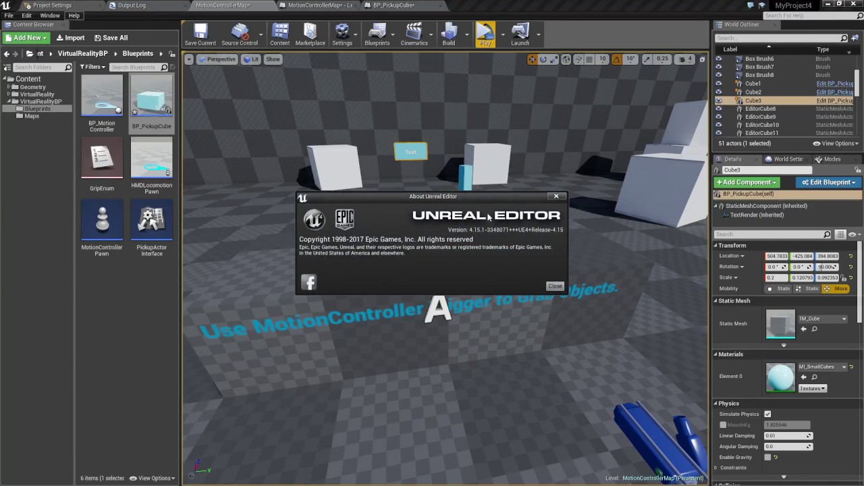The height and width of the screenshot is (486, 864).
Task: Select the translate (move) gizmo tool
Action: coord(532,59)
